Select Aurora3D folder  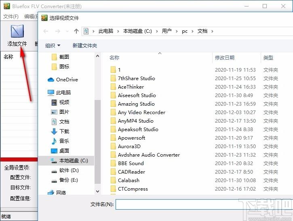(x=126, y=147)
